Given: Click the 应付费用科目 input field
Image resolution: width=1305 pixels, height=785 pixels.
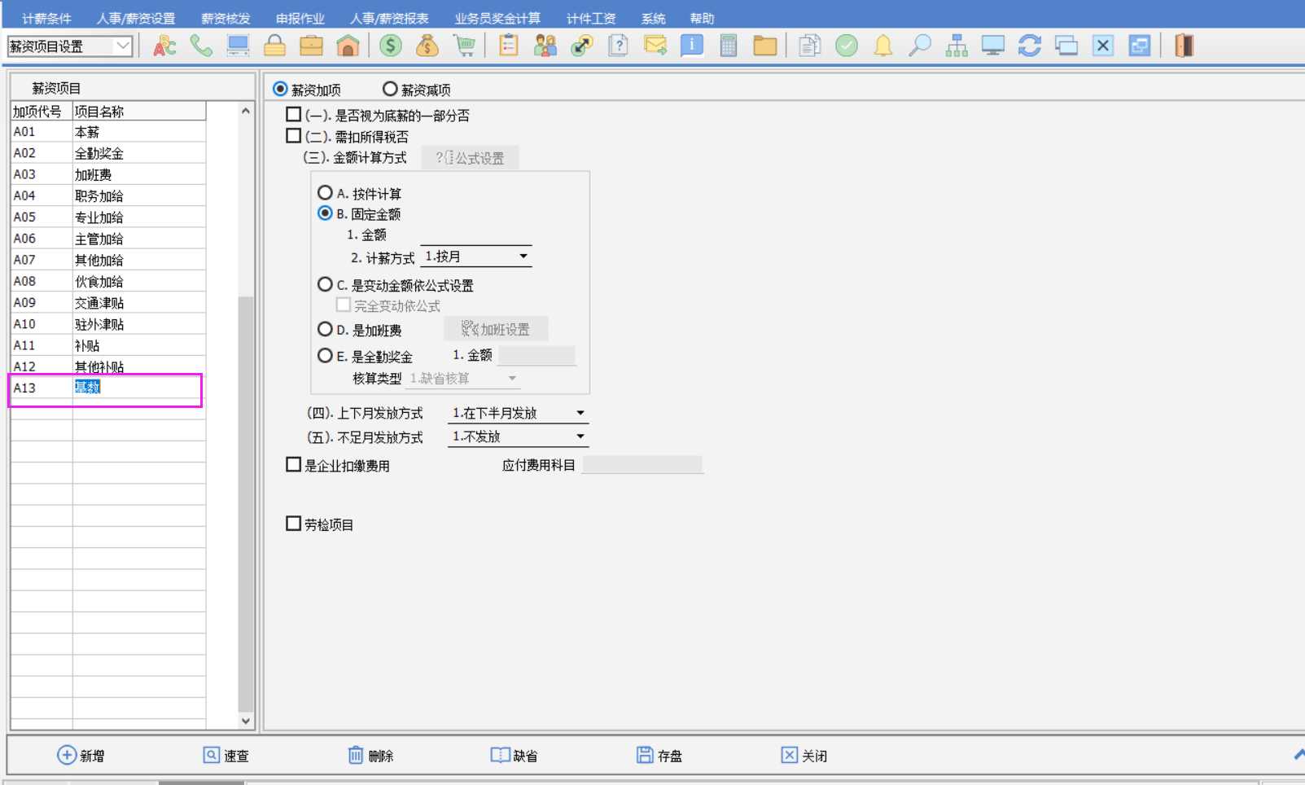Looking at the screenshot, I should tap(643, 465).
